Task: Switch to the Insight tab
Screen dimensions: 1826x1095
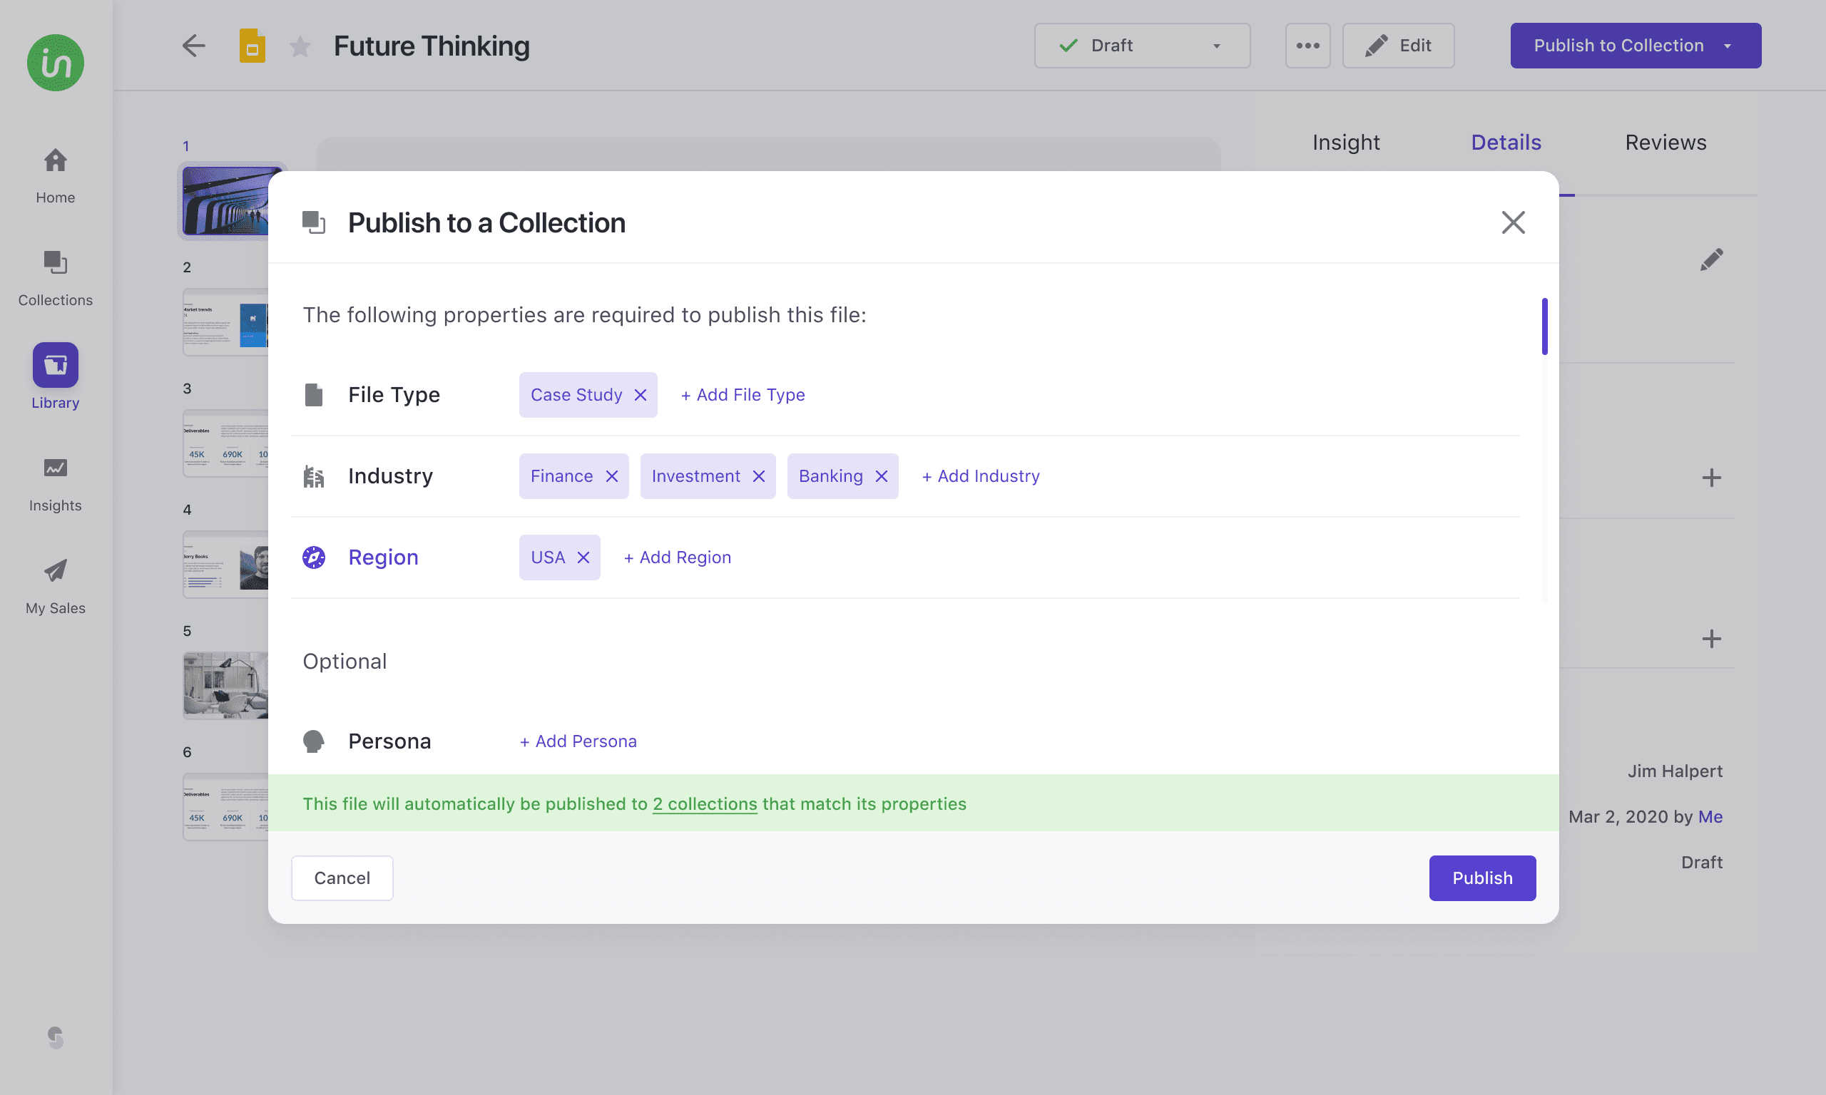Action: [x=1345, y=143]
